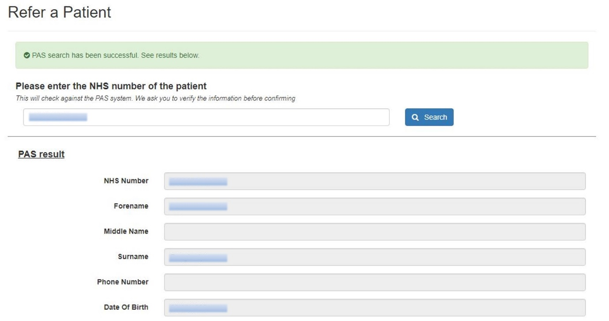Focus the NHS number search input

click(x=206, y=117)
